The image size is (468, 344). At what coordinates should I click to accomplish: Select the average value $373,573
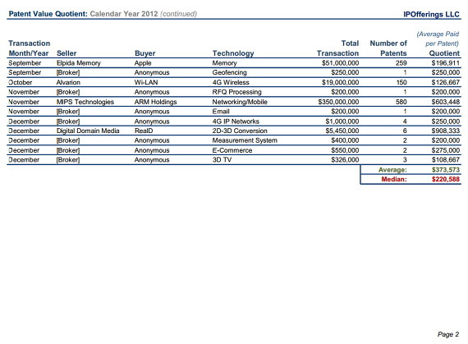click(x=446, y=170)
